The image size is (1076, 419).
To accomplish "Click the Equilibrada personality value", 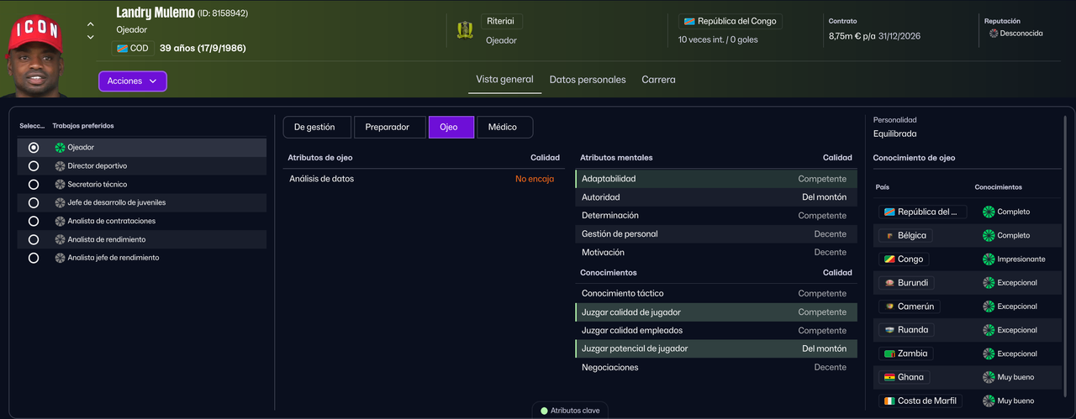I will click(895, 134).
